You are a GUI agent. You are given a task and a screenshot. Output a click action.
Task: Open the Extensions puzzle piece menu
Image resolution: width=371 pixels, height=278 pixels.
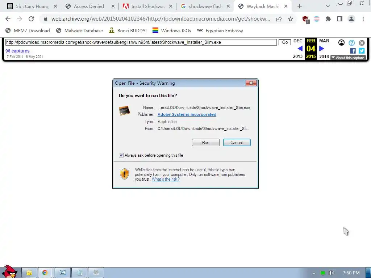(x=328, y=19)
